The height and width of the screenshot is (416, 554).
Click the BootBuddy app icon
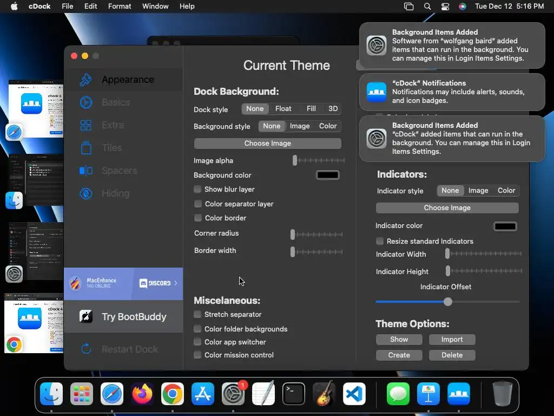[86, 316]
